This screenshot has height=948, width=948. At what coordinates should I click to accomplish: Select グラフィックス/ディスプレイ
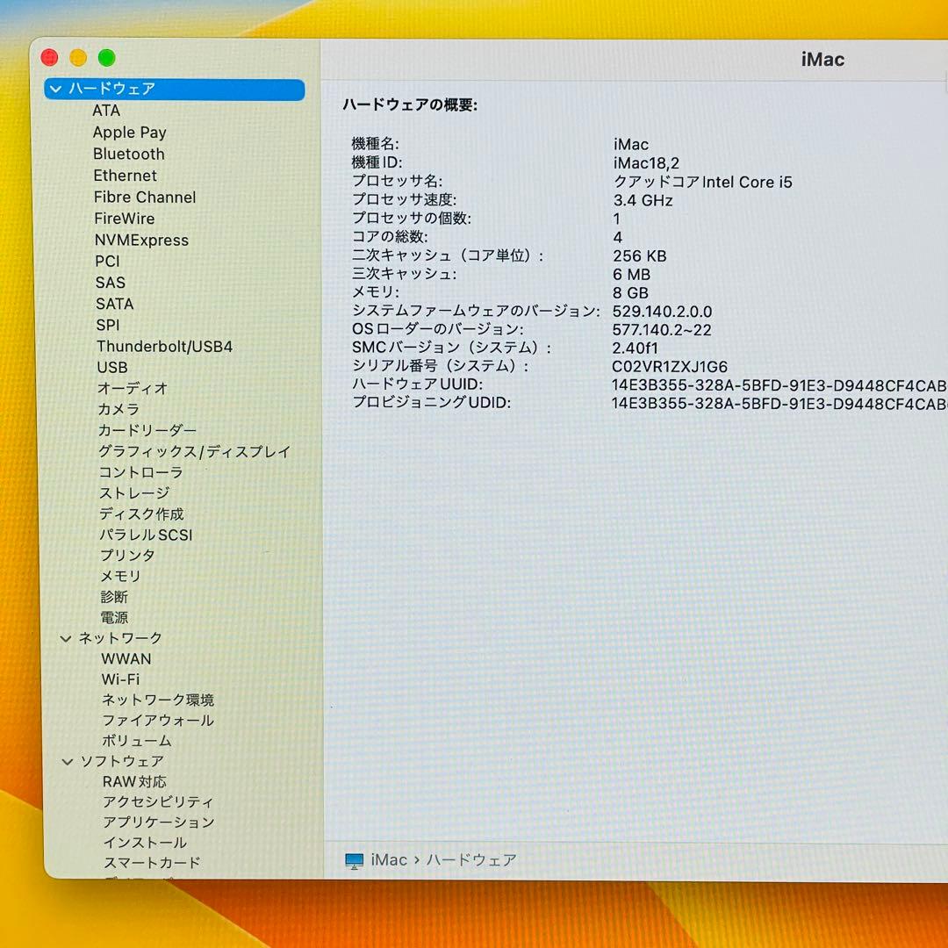click(x=194, y=451)
